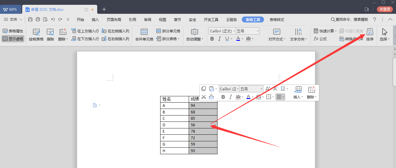
Task: Open a new tab with plus icon
Action: (104, 9)
